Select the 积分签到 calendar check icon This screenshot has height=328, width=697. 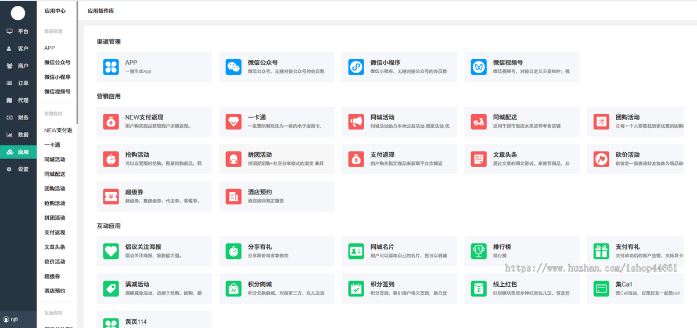[356, 289]
